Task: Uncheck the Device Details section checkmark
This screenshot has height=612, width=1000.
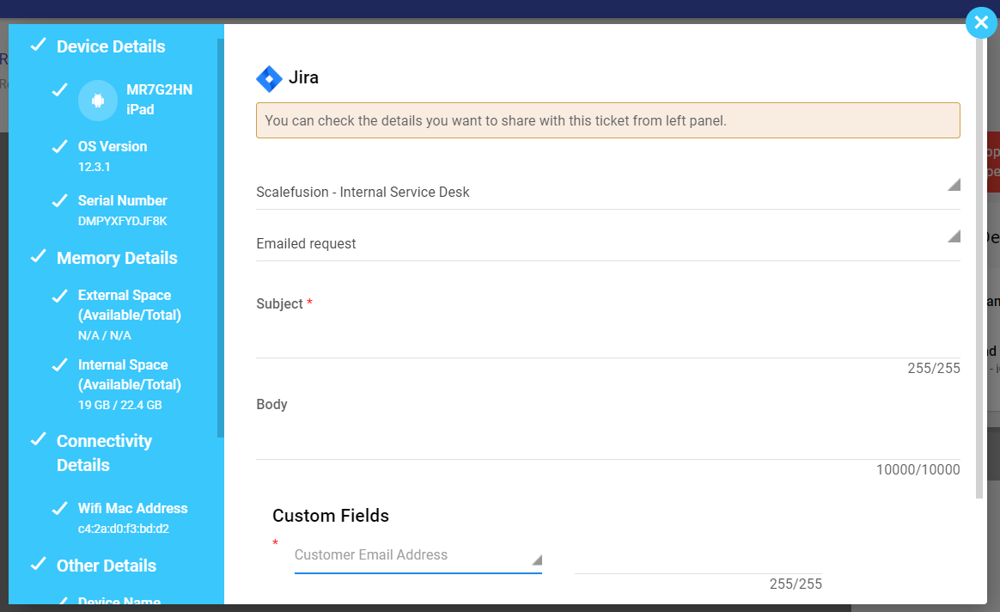Action: (38, 46)
